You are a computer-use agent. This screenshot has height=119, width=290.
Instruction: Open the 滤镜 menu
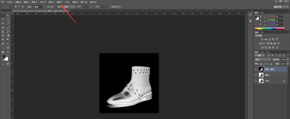click(x=59, y=2)
